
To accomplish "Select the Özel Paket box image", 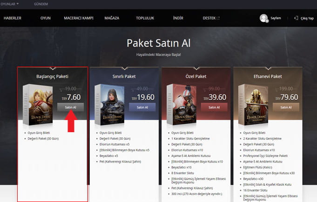I will click(x=182, y=105).
